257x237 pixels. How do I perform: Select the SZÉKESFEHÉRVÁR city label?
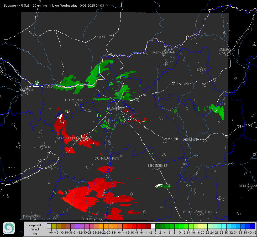click(x=75, y=138)
